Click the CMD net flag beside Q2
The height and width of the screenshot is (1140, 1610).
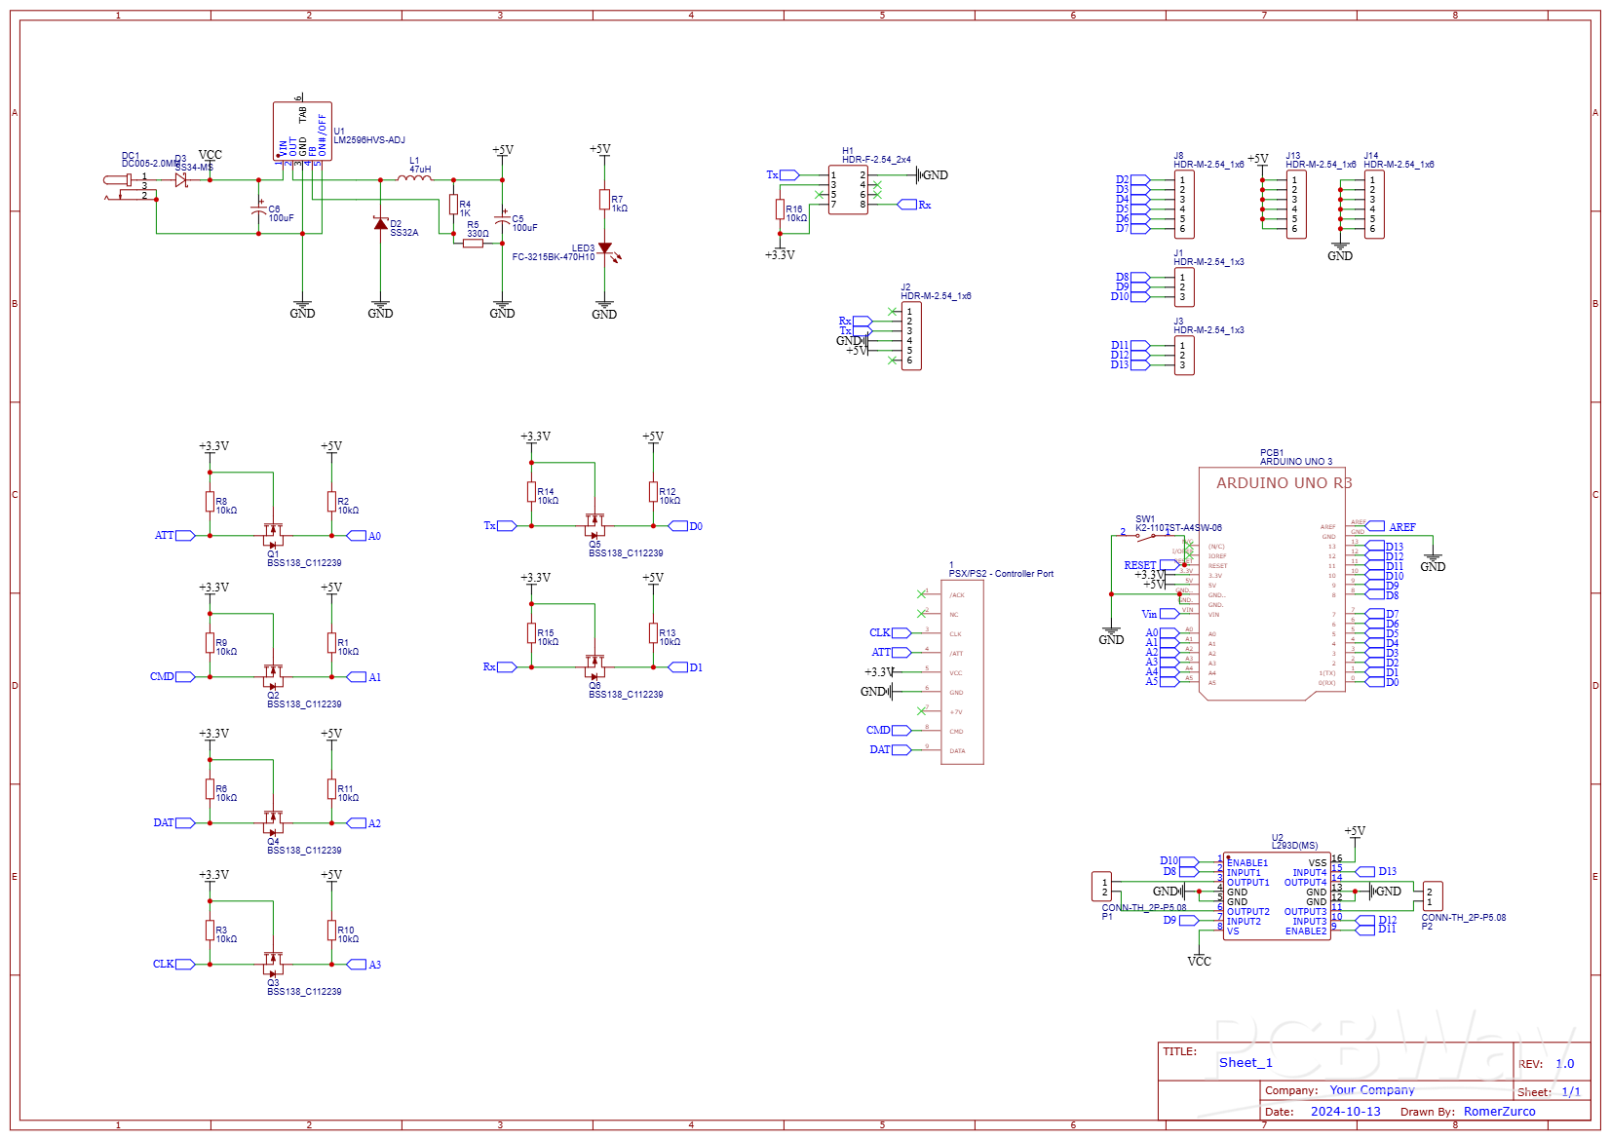[172, 677]
